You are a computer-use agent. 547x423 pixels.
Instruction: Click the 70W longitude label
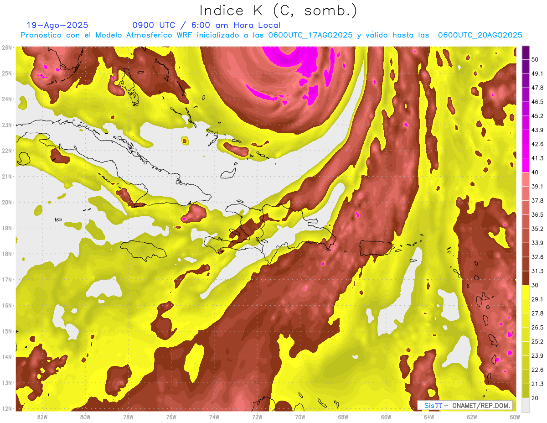click(300, 417)
